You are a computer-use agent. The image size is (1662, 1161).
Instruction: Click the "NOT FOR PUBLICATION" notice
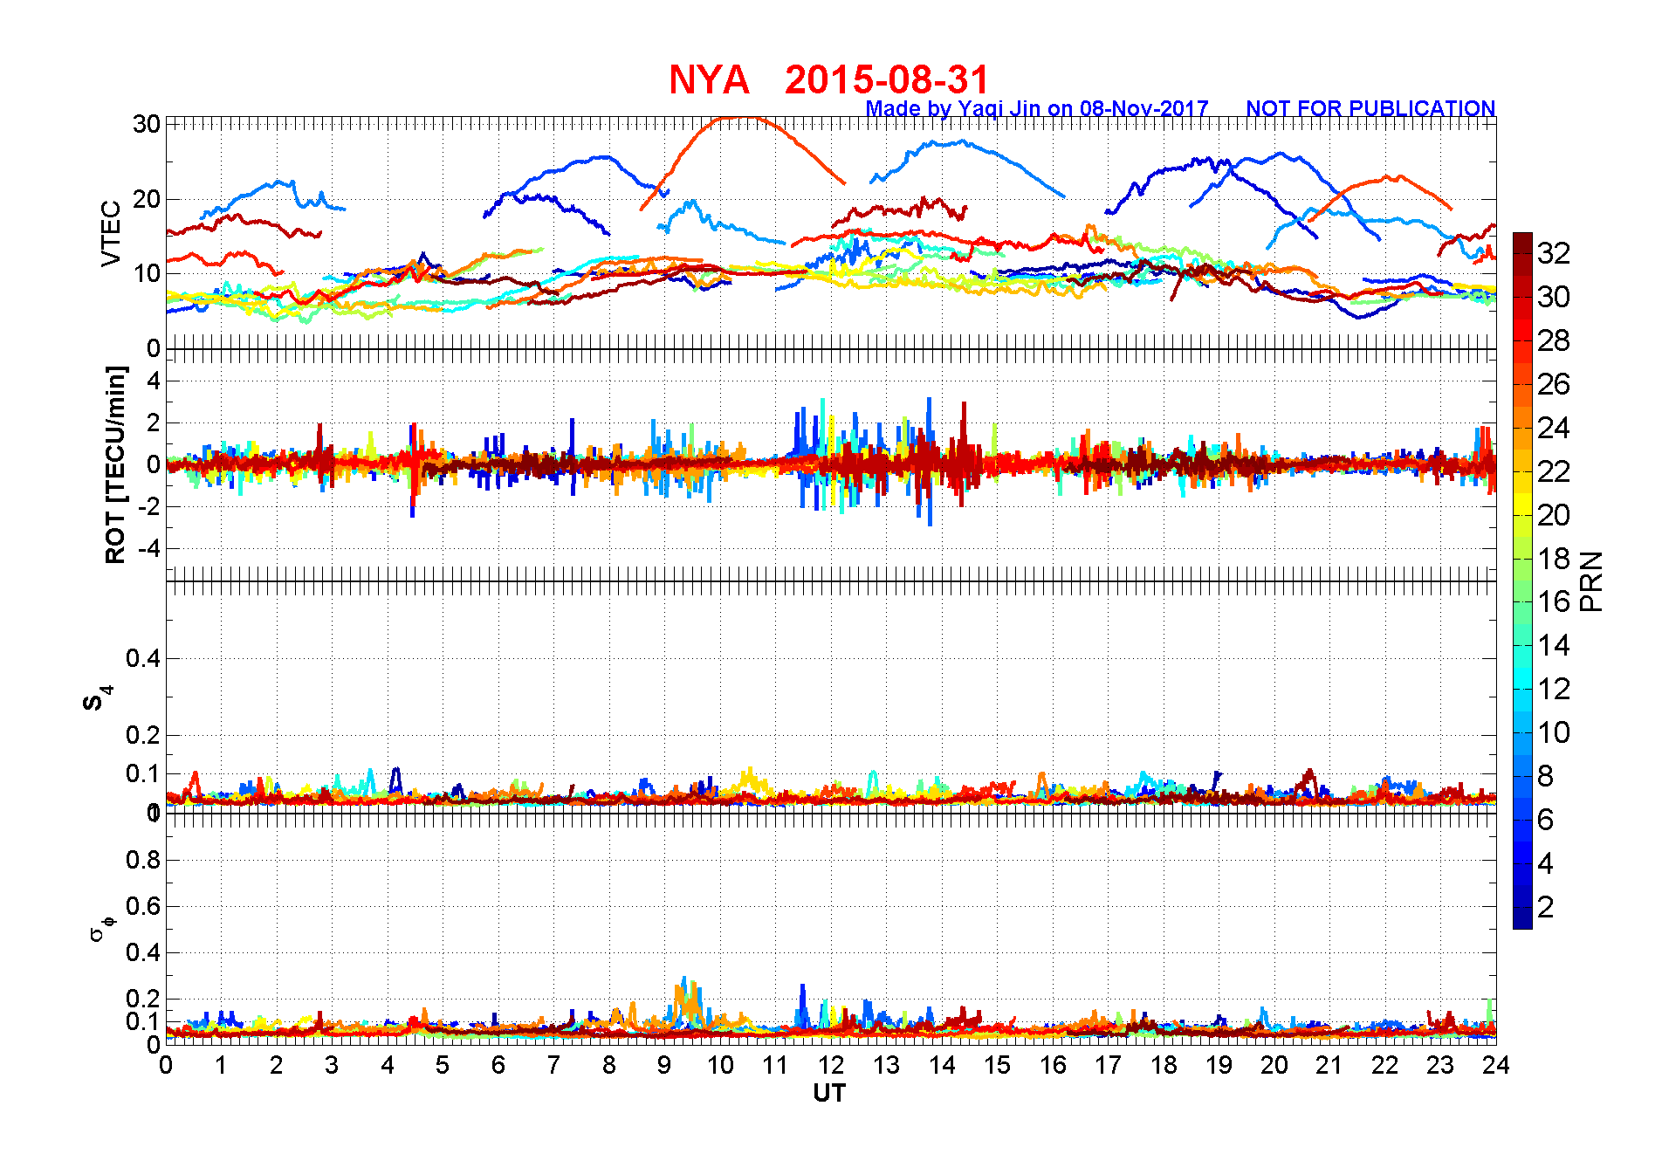(x=1370, y=108)
